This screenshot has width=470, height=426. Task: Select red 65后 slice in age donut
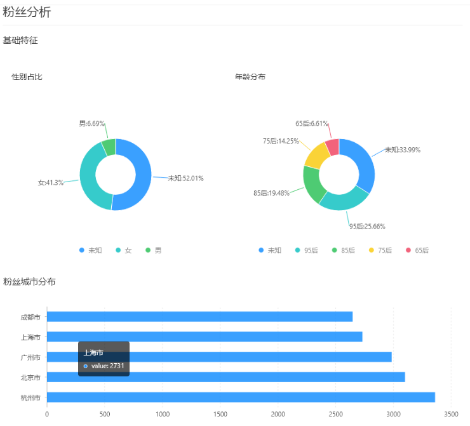pos(333,147)
